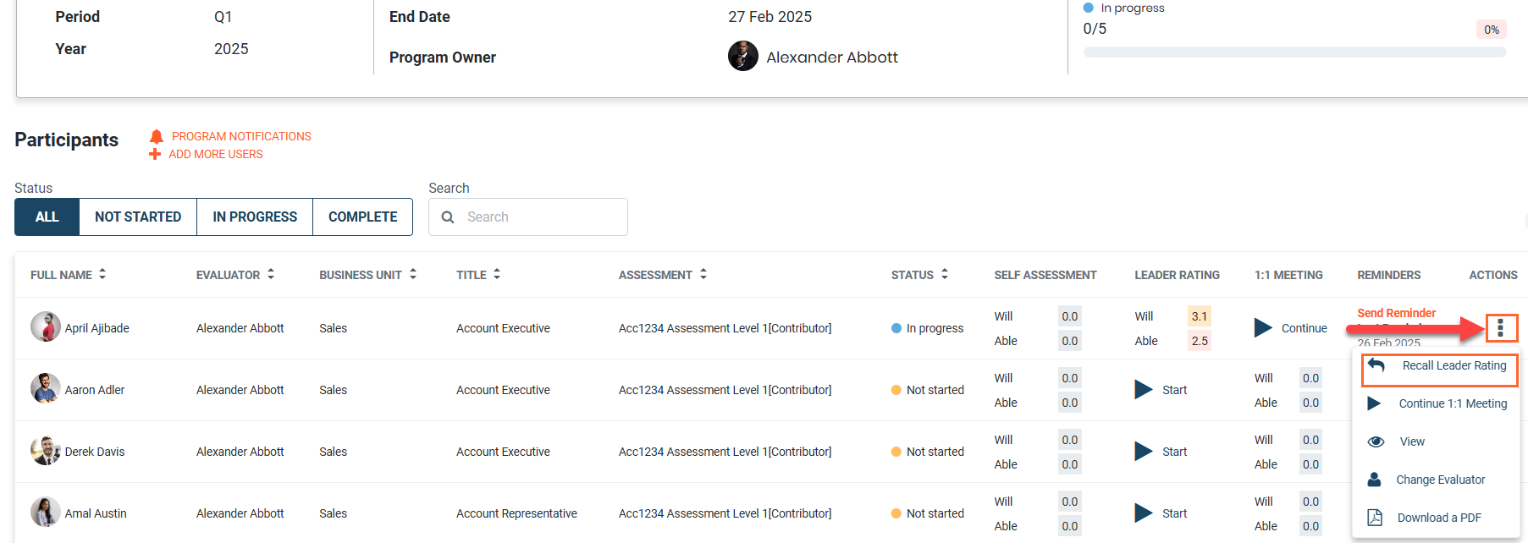Click the participant Search field
1528x543 pixels.
(541, 217)
